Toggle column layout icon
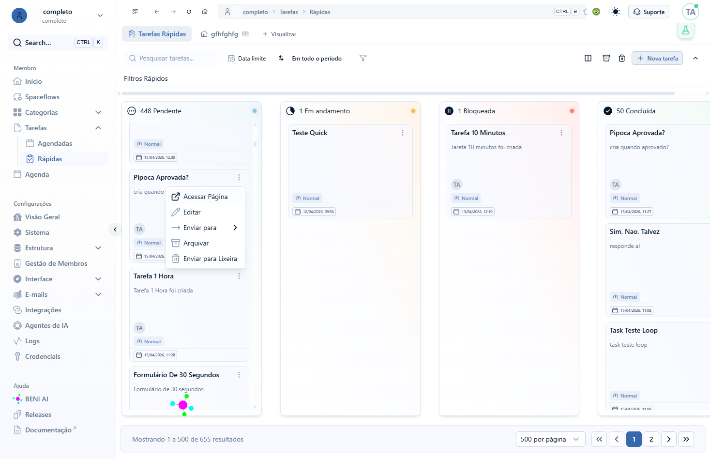710x459 pixels. [x=588, y=58]
